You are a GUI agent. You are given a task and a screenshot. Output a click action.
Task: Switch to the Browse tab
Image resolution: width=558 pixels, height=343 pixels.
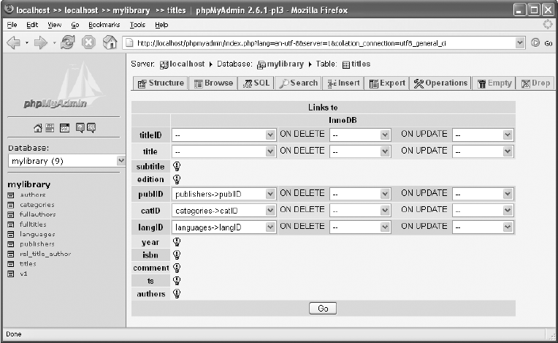coord(213,83)
